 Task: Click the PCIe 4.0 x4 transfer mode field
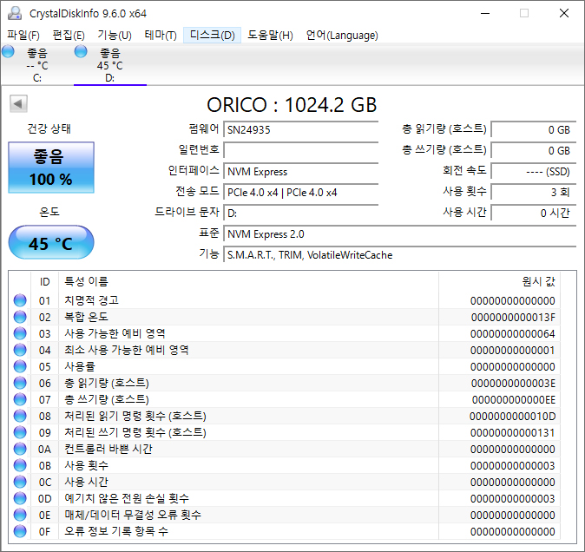tap(300, 193)
